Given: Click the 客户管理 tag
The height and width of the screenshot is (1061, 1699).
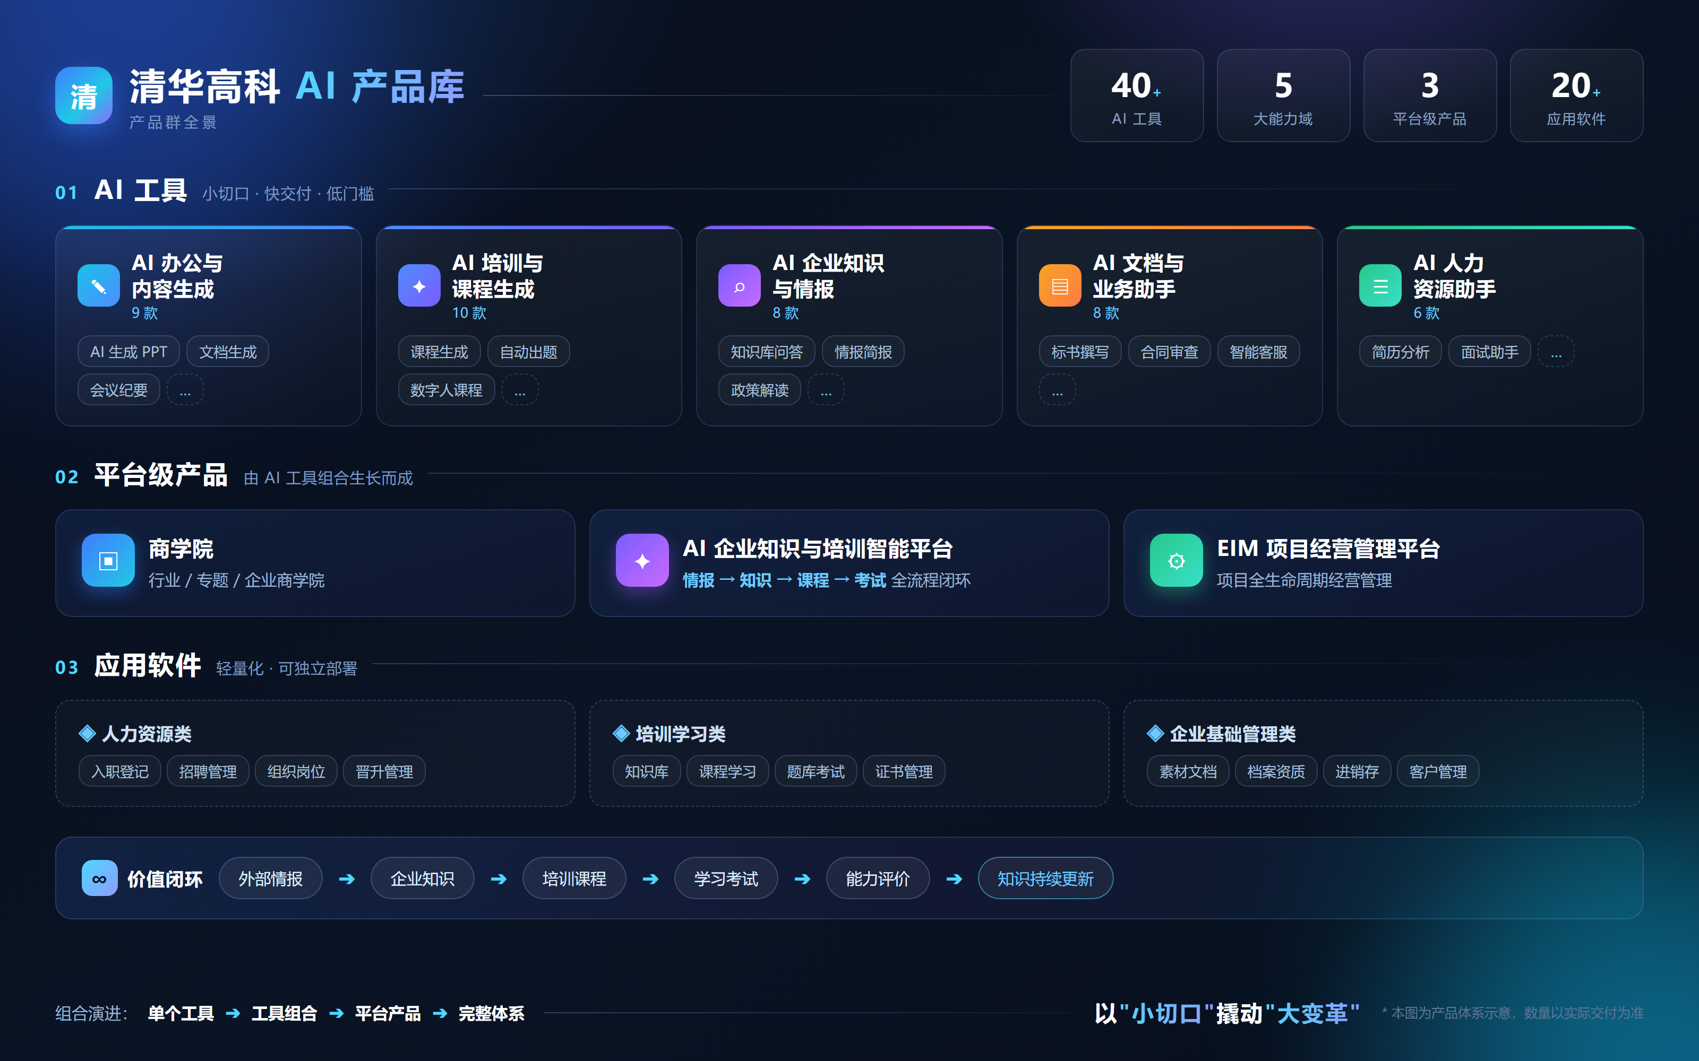Looking at the screenshot, I should point(1438,771).
